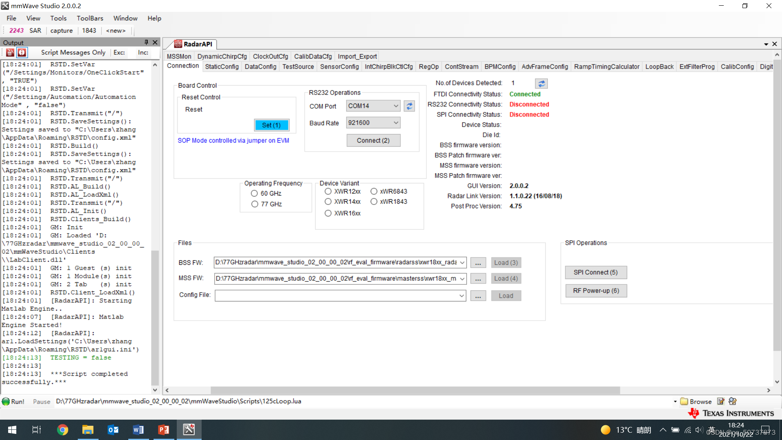Viewport: 782px width, 440px height.
Task: Show hidden system tray icons
Action: pyautogui.click(x=663, y=430)
